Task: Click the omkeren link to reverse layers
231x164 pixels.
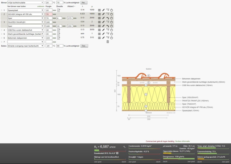Action: pos(41,6)
